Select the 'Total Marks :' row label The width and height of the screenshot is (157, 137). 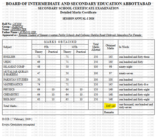pos(11,106)
